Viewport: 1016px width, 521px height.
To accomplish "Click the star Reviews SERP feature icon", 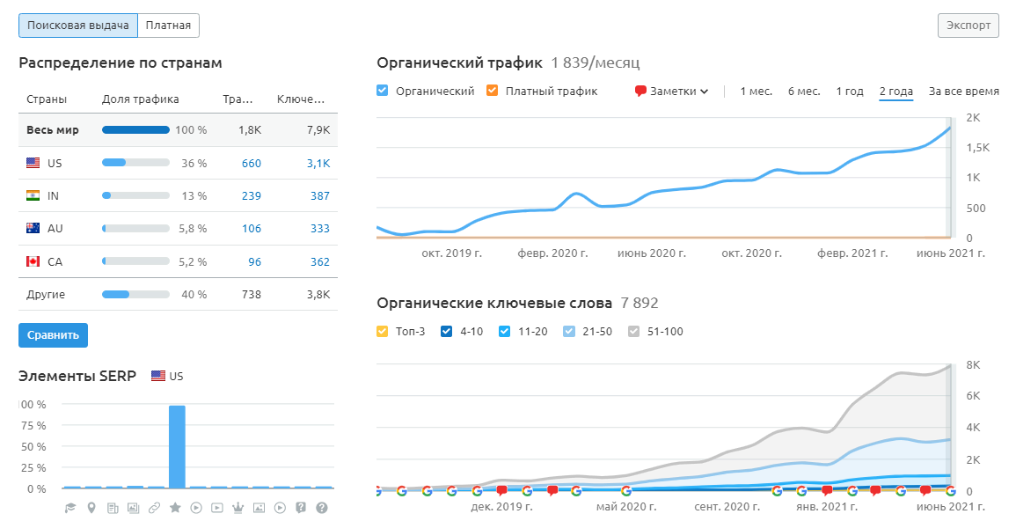I will coord(175,508).
